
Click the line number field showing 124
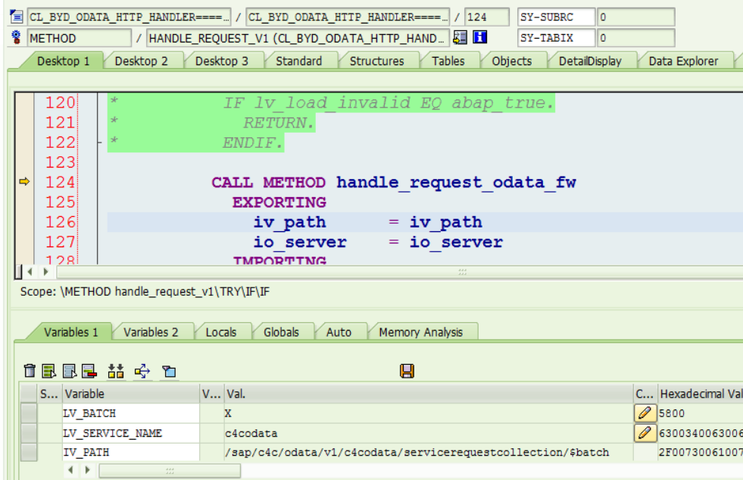tap(487, 17)
